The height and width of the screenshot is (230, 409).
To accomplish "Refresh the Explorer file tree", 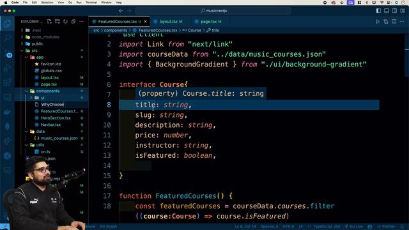I will [x=65, y=21].
